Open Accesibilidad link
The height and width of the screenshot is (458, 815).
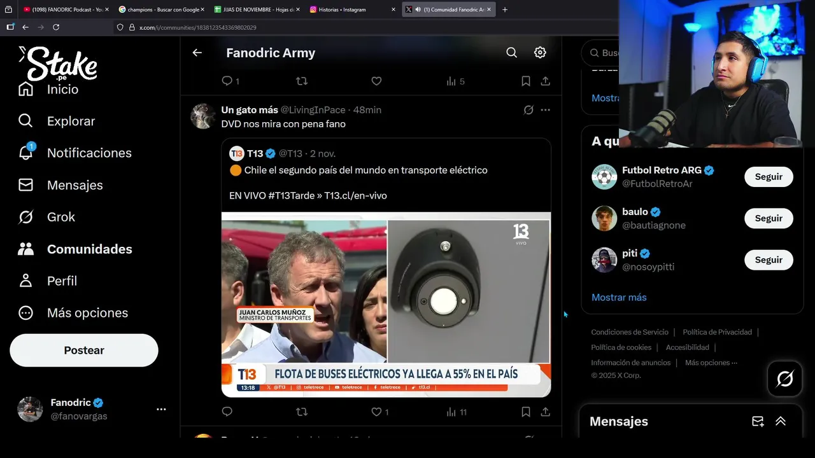point(687,347)
